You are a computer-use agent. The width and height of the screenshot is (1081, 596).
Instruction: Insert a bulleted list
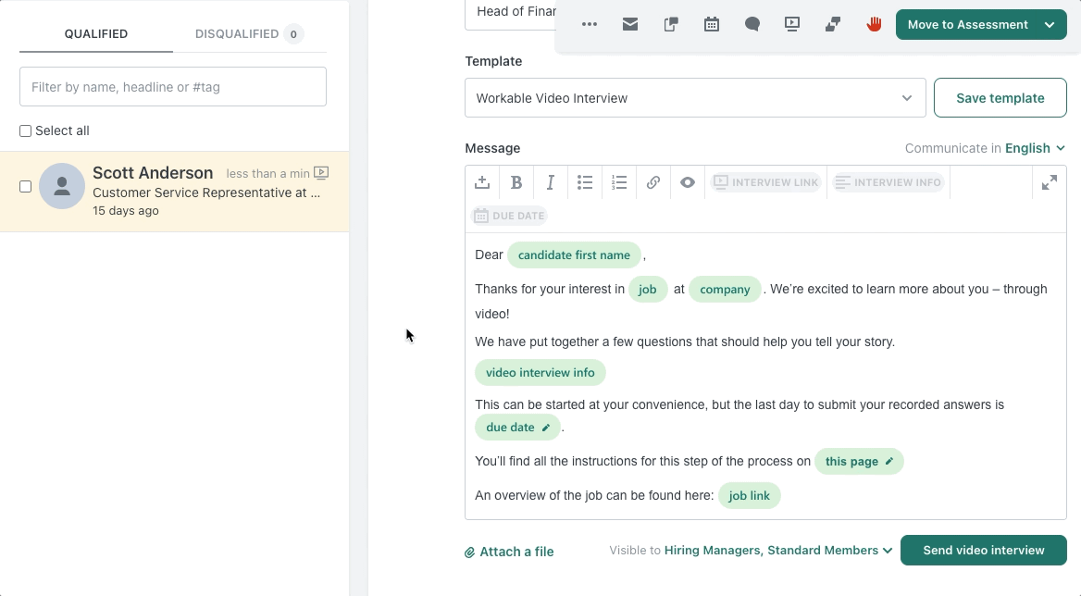click(x=585, y=182)
